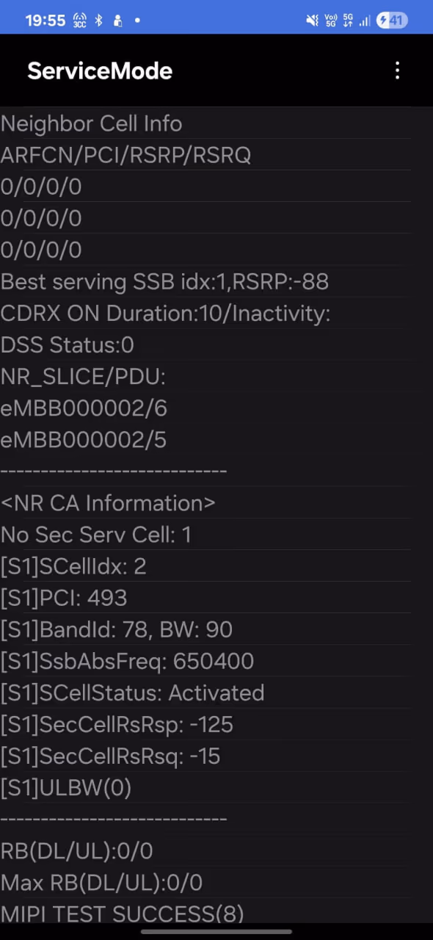Select the [S1]BandId: 78, BW: 90 row
The height and width of the screenshot is (940, 433).
(205, 629)
